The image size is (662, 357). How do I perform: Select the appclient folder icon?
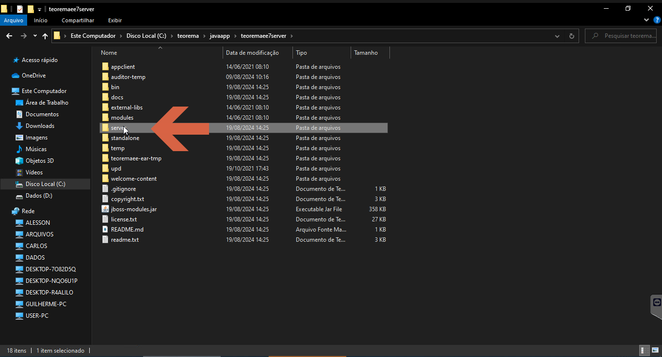click(105, 67)
